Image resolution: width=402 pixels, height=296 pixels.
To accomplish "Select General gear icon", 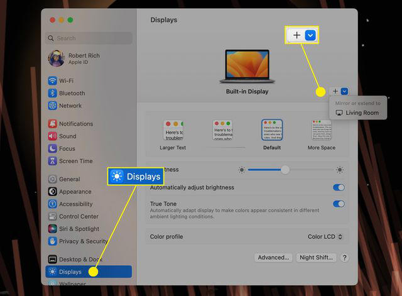I will pyautogui.click(x=53, y=179).
